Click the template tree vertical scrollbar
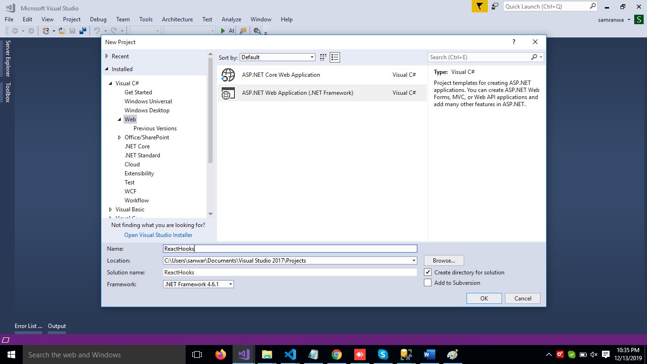 (x=210, y=109)
